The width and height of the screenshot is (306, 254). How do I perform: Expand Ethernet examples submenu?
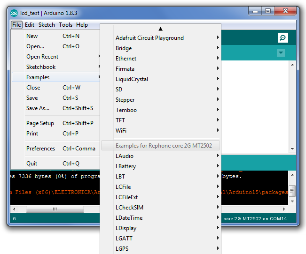[161, 59]
